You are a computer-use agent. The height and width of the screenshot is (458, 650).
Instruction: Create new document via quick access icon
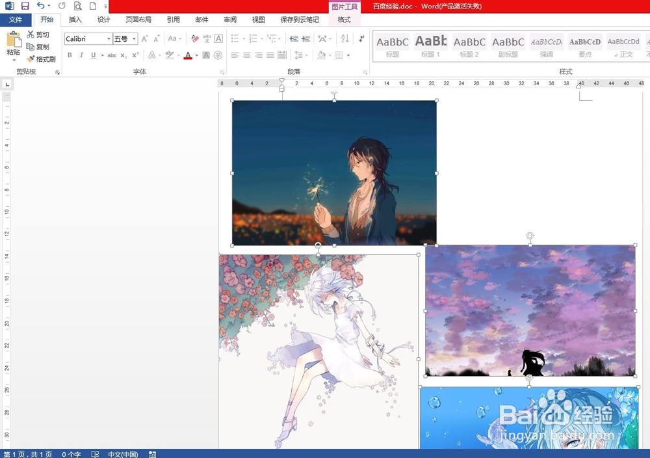pos(93,6)
